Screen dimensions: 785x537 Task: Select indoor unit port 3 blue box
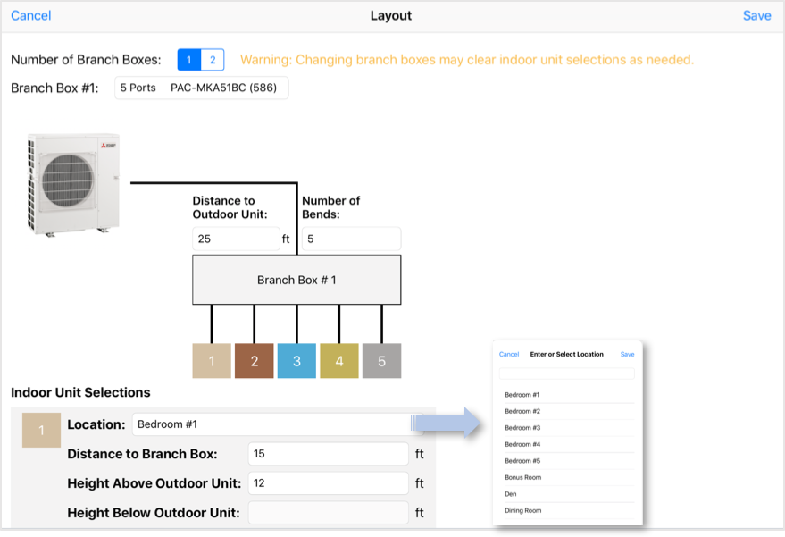(x=296, y=361)
